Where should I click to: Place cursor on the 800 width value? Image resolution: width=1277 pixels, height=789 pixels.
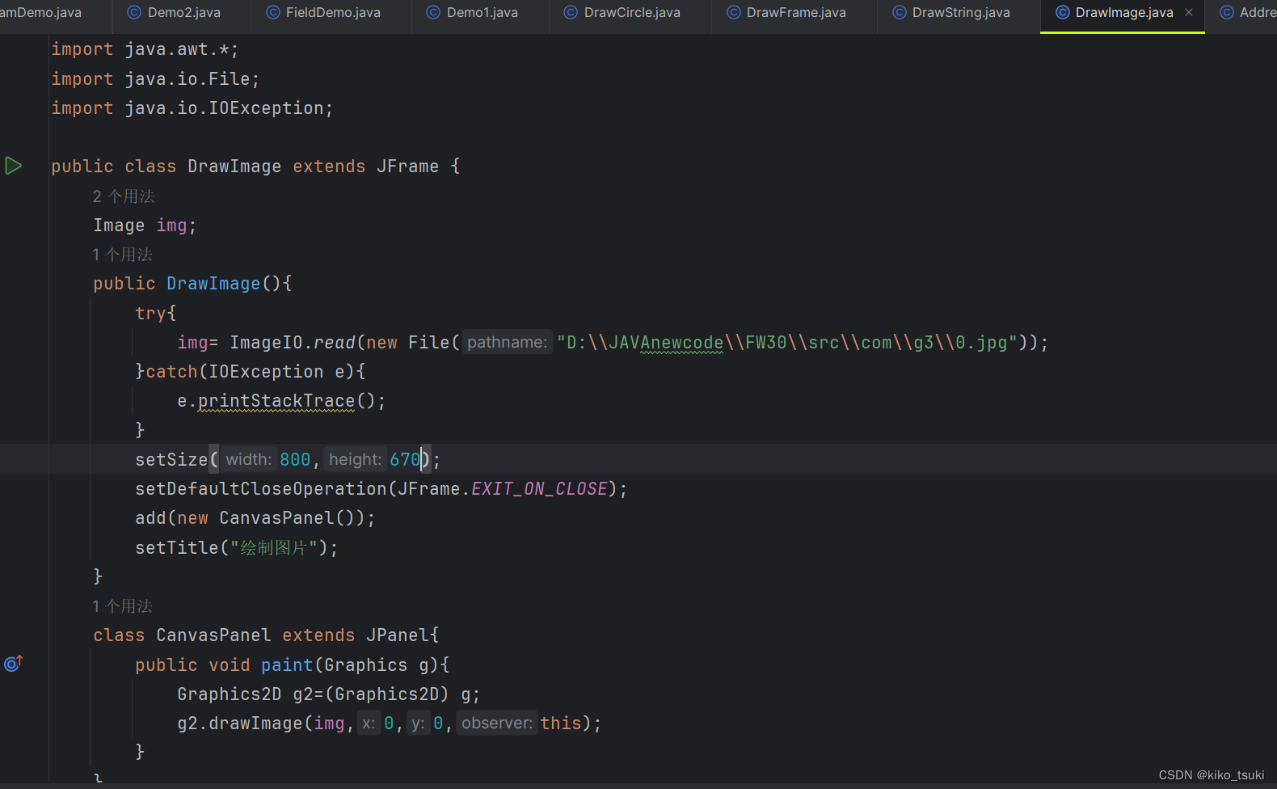click(295, 459)
